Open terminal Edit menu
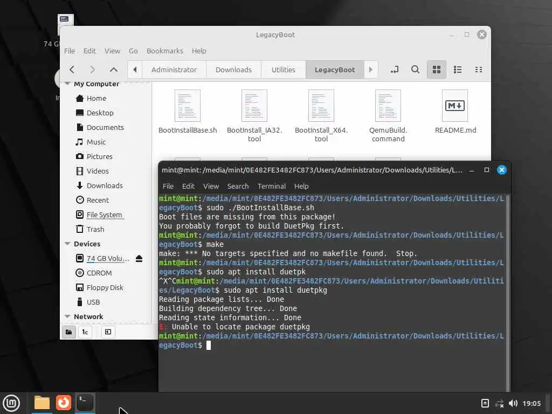Viewport: 552px width, 414px height. 188,186
